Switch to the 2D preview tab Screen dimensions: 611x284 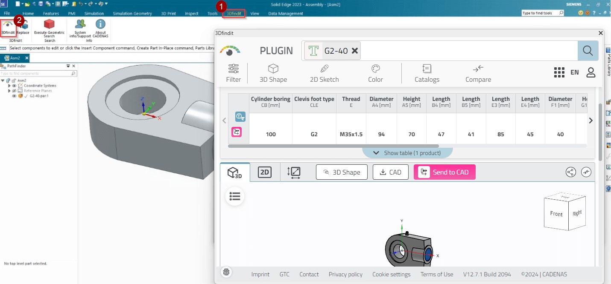point(264,172)
